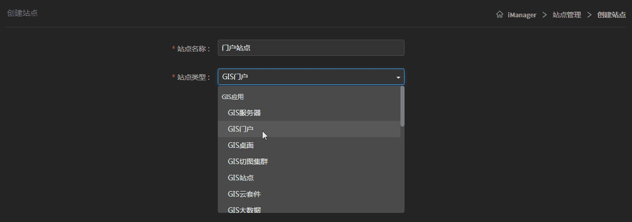Click the 创建站点 breadcrumb item
The image size is (632, 222).
pos(611,15)
